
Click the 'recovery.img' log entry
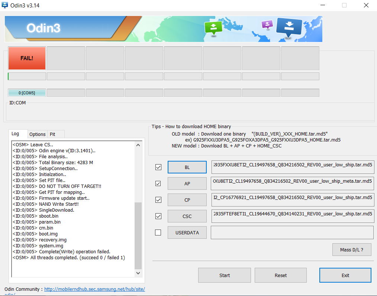(39, 240)
